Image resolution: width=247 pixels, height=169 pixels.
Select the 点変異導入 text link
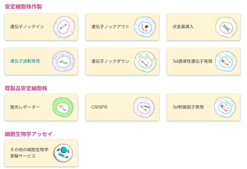(x=183, y=27)
